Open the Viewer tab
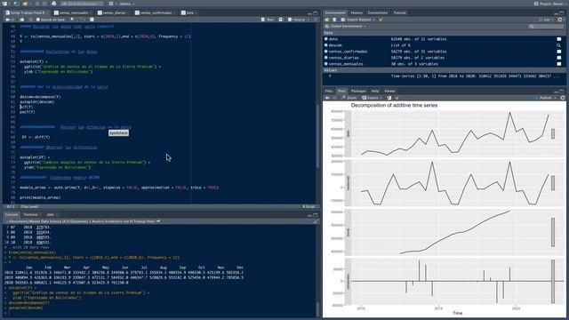 (389, 91)
